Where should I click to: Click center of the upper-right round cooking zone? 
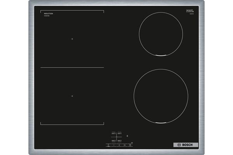[x=161, y=34]
